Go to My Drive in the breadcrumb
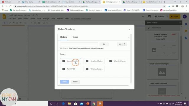189x106 pixels. pos(63,48)
